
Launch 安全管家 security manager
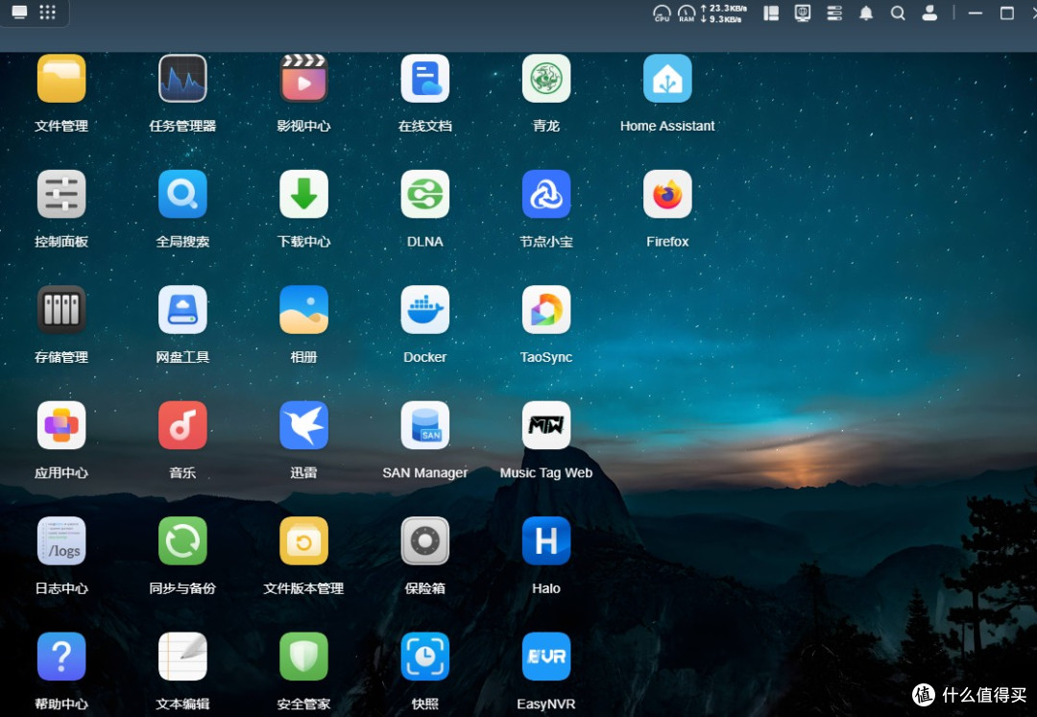pyautogui.click(x=303, y=657)
